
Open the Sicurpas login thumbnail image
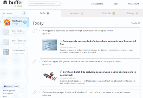(x=50, y=45)
